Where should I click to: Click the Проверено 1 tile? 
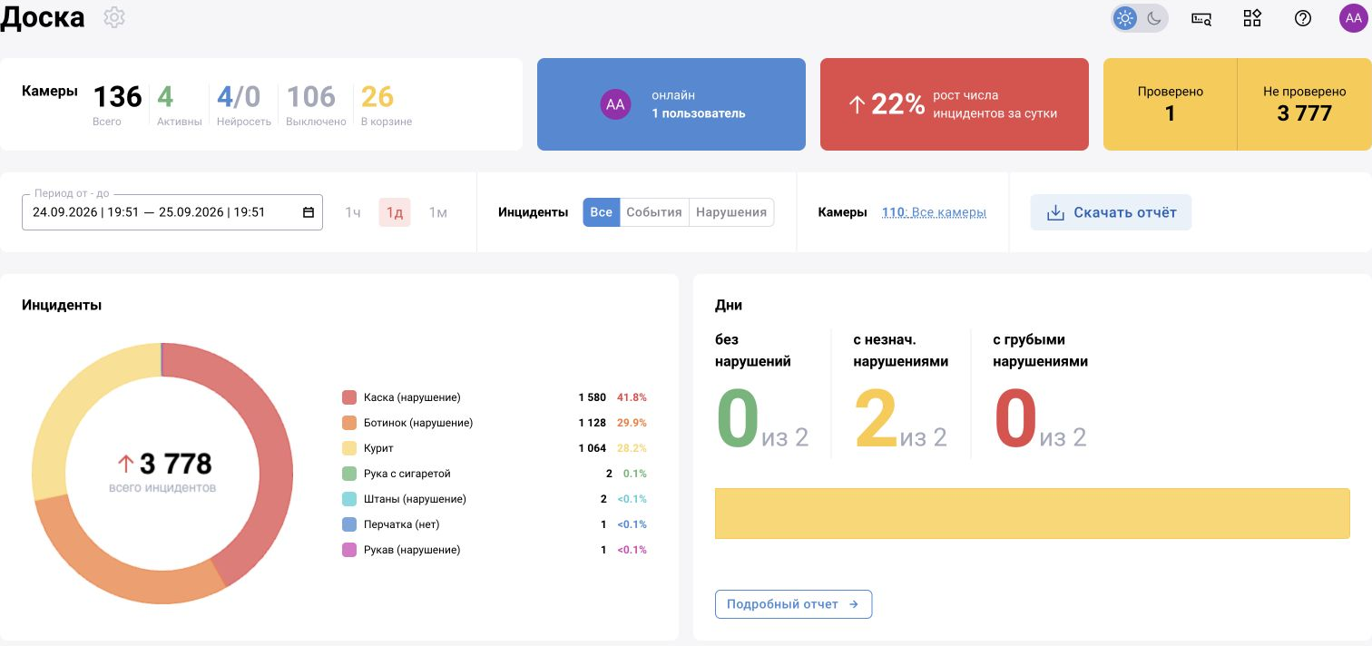1170,104
